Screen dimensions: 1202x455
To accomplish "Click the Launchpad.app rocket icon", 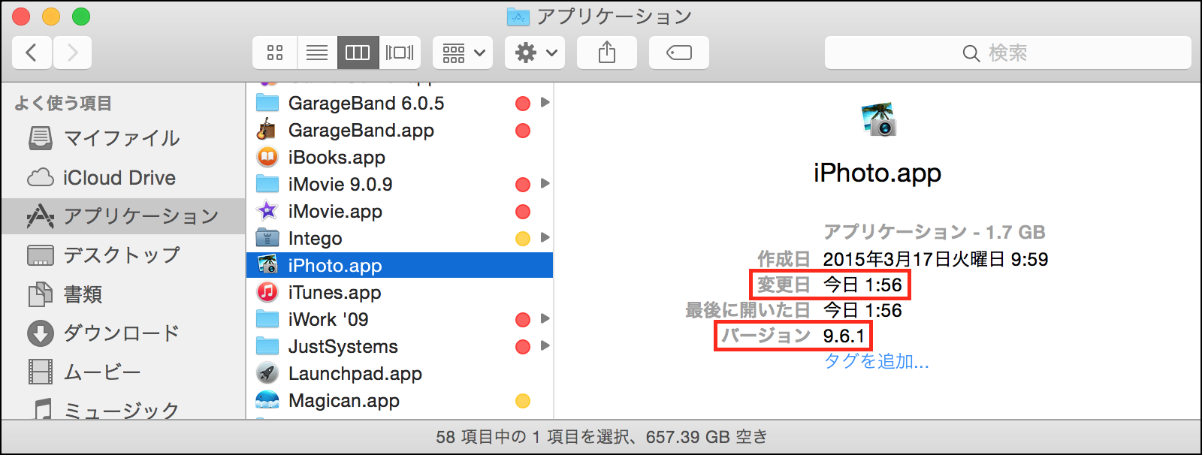I will coord(267,373).
